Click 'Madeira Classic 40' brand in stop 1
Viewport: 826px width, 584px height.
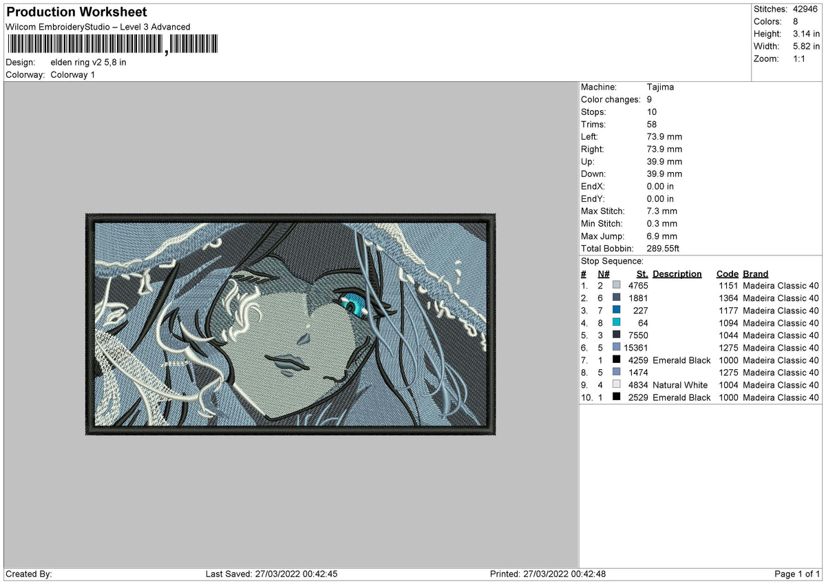coord(781,286)
